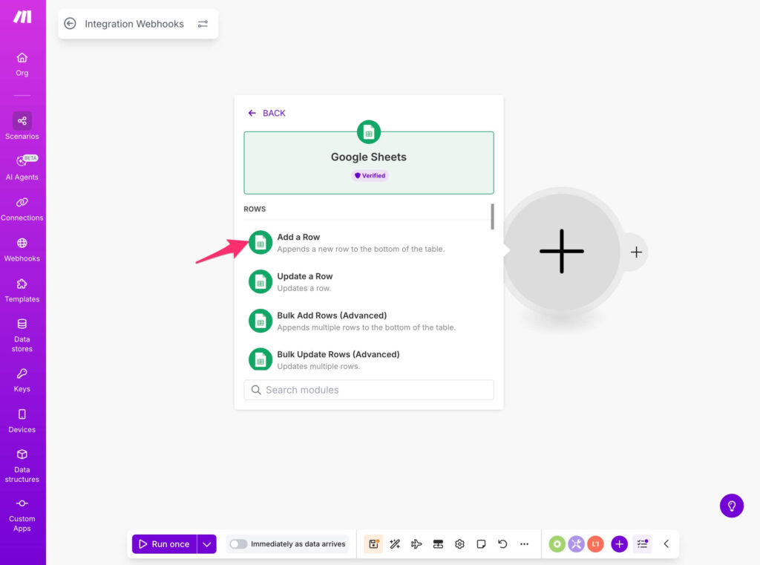
Task: Open Scenarios in the left sidebar
Action: 22,125
